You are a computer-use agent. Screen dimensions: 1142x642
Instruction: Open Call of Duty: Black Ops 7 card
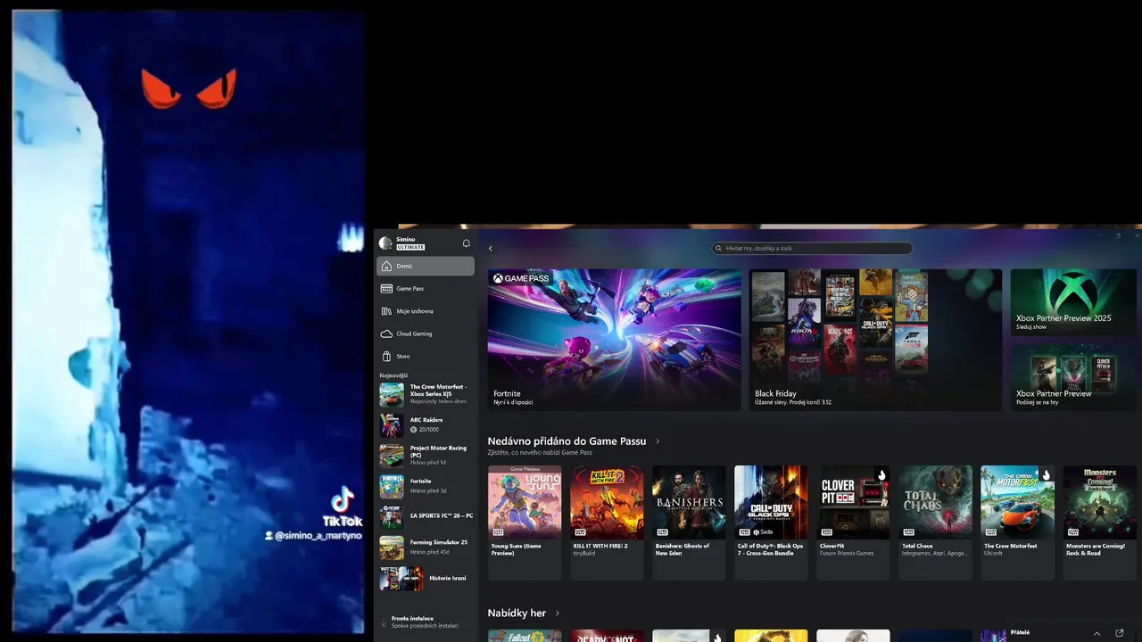771,523
